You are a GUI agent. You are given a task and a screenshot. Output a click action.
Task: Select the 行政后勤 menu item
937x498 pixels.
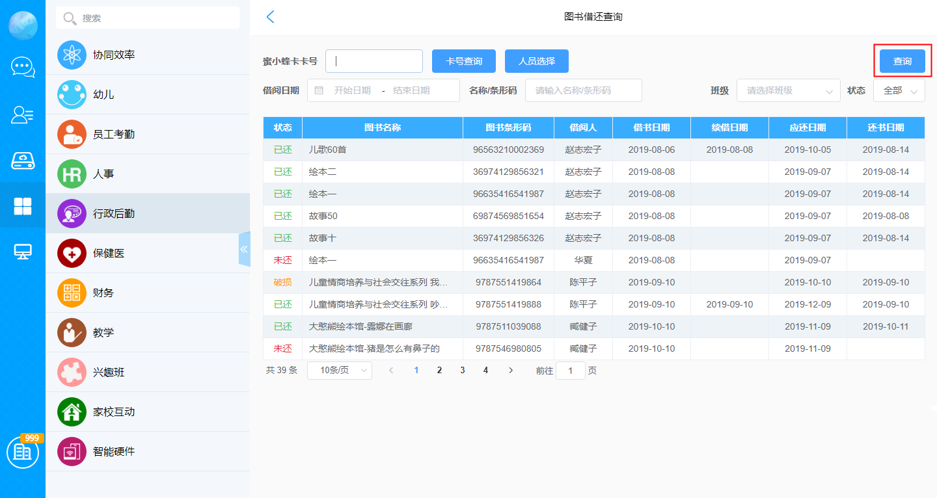coord(148,214)
